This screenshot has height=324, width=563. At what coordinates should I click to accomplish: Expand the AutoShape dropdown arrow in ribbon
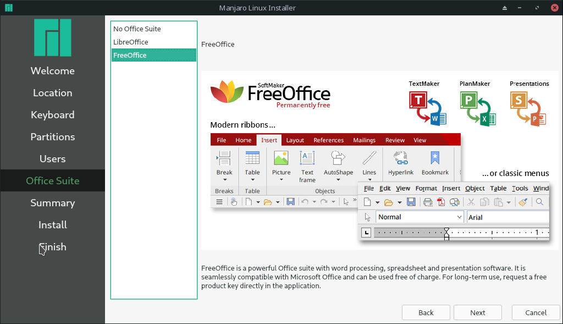338,179
